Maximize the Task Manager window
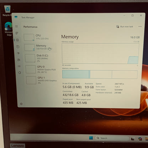148x148 pixels. 132,15
